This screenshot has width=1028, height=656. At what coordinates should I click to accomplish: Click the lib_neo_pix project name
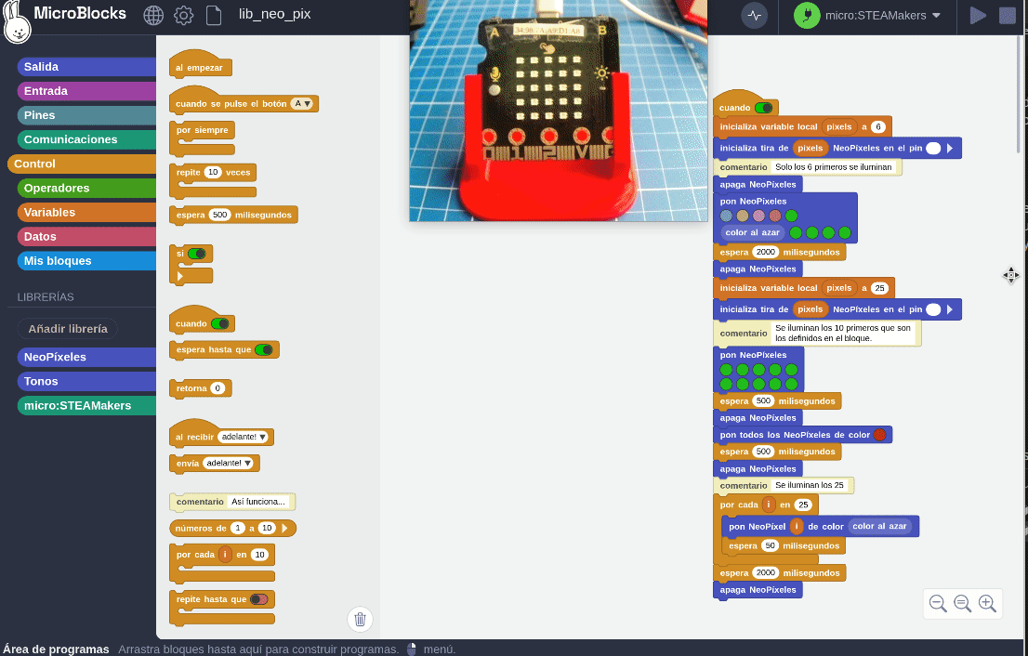(275, 14)
